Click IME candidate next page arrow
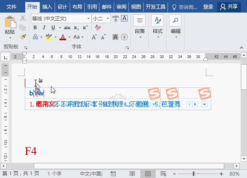 [195, 104]
